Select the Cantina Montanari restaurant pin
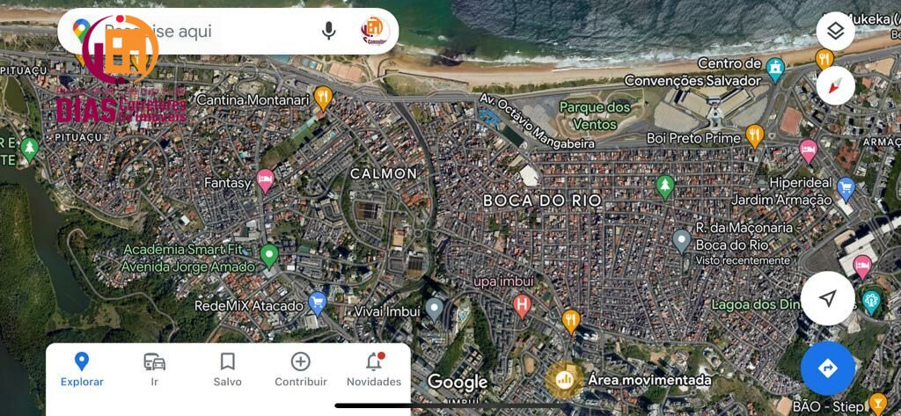The height and width of the screenshot is (416, 901). [324, 98]
